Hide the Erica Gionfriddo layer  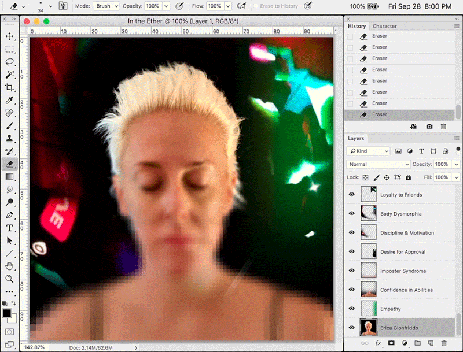[352, 328]
